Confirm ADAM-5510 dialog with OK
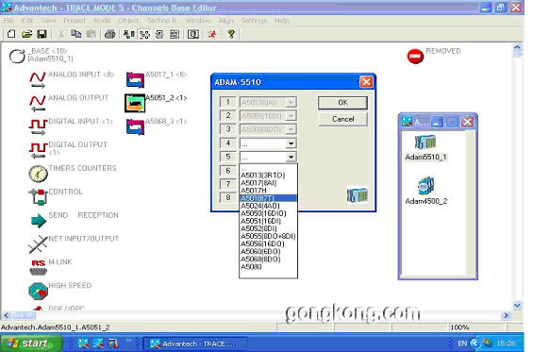Image resolution: width=533 pixels, height=352 pixels. [x=342, y=102]
